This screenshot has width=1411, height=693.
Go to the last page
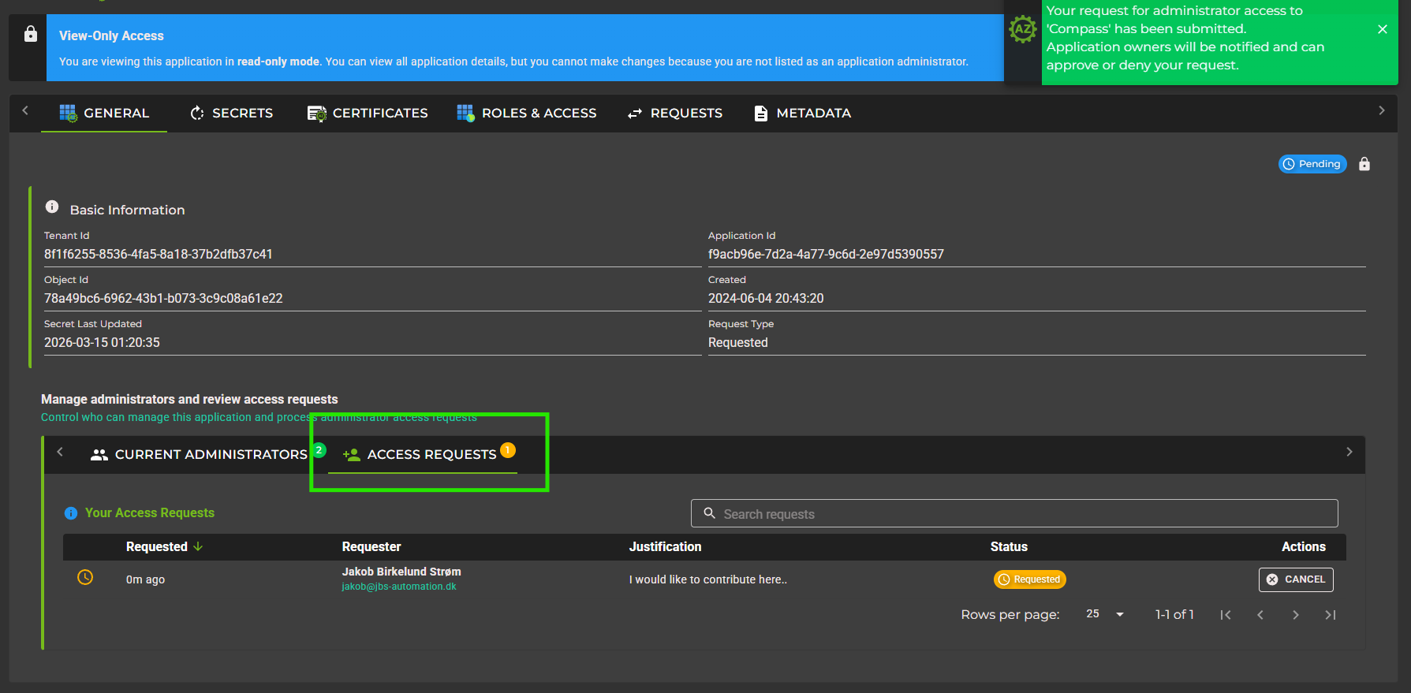pyautogui.click(x=1331, y=615)
